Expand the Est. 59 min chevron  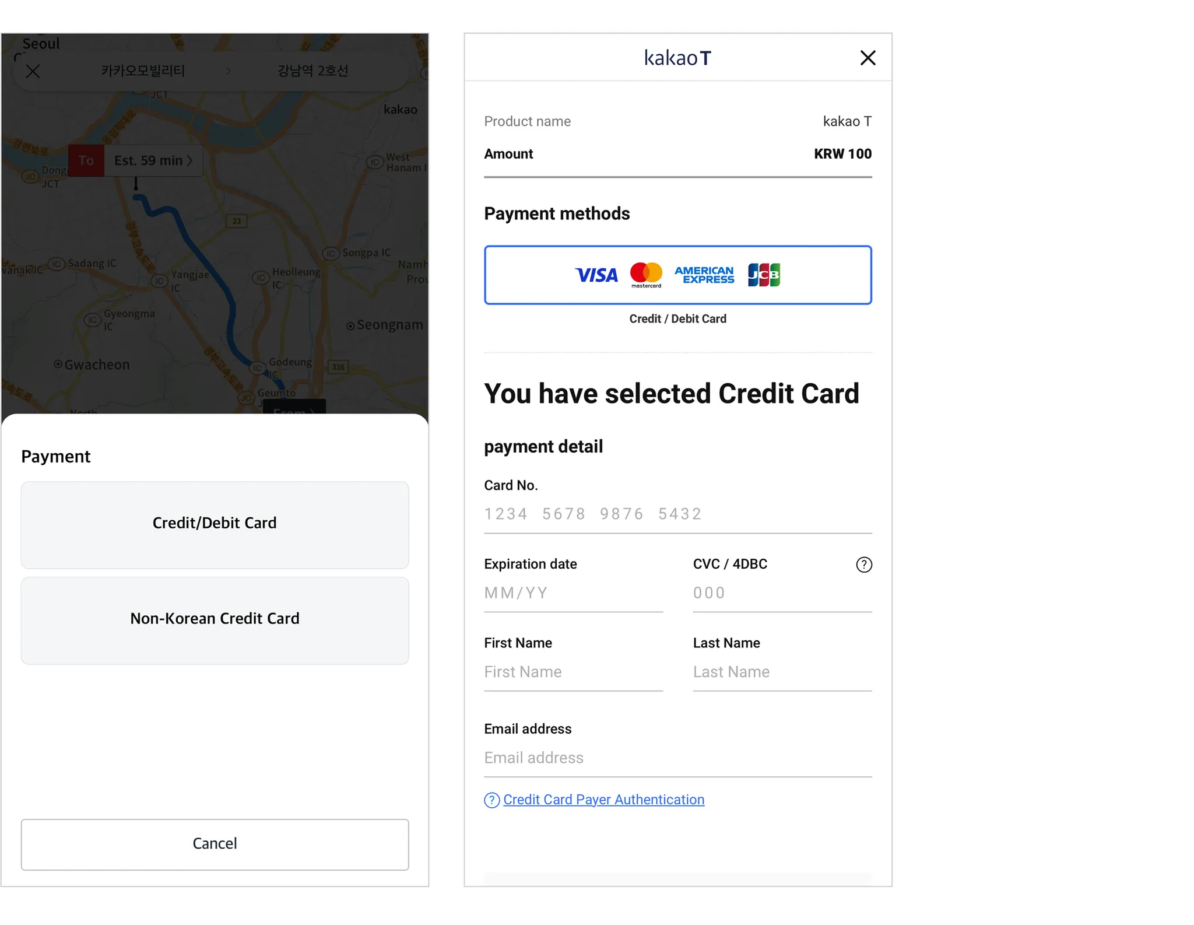click(x=189, y=161)
